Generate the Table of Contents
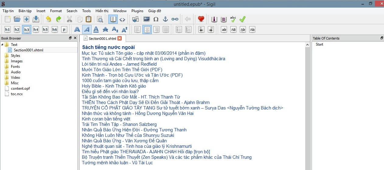The image size is (384, 170). [x=224, y=19]
